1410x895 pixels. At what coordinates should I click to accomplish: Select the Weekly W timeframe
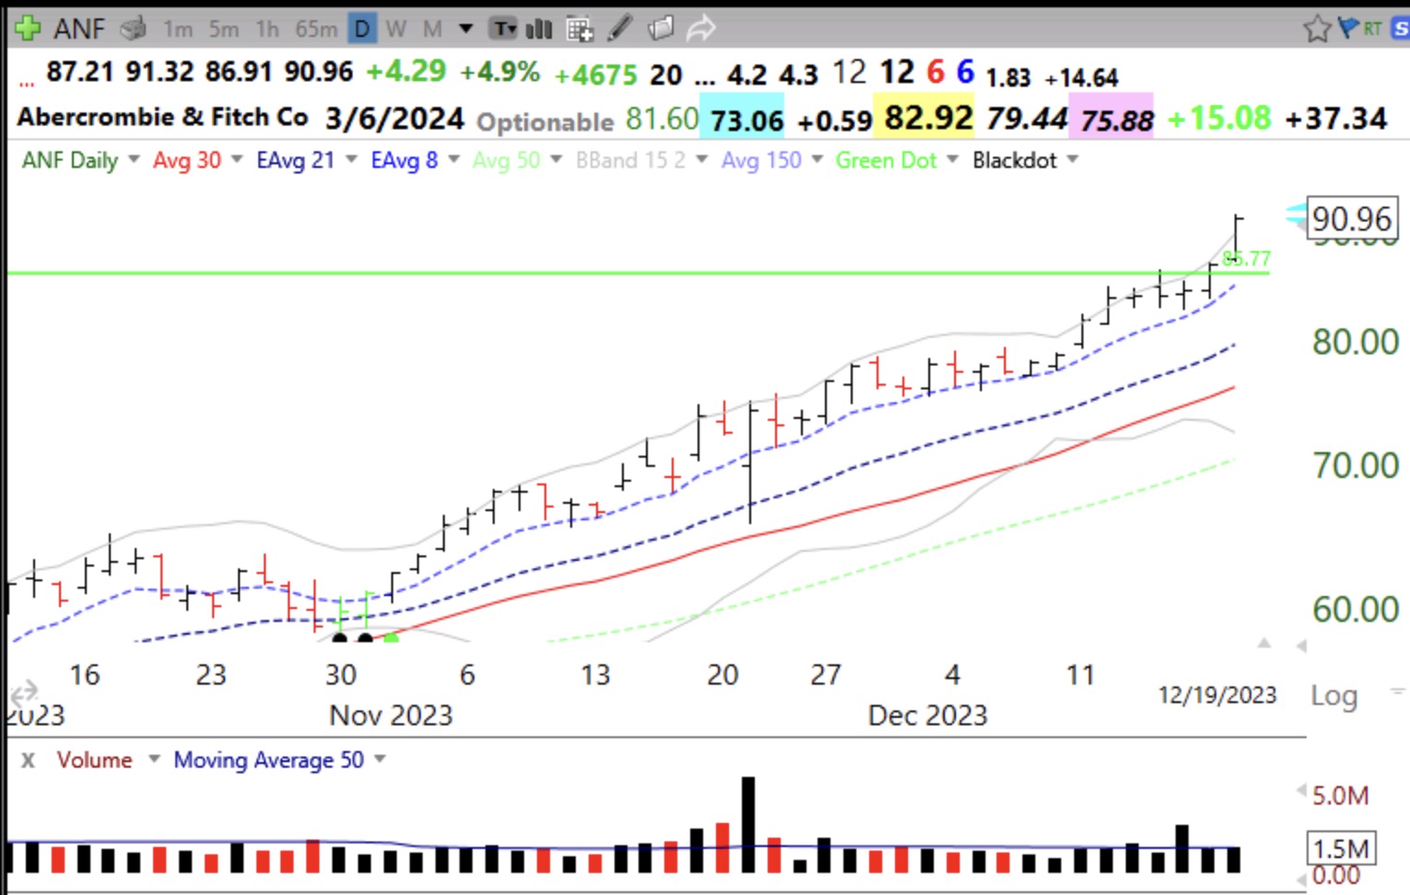coord(397,30)
